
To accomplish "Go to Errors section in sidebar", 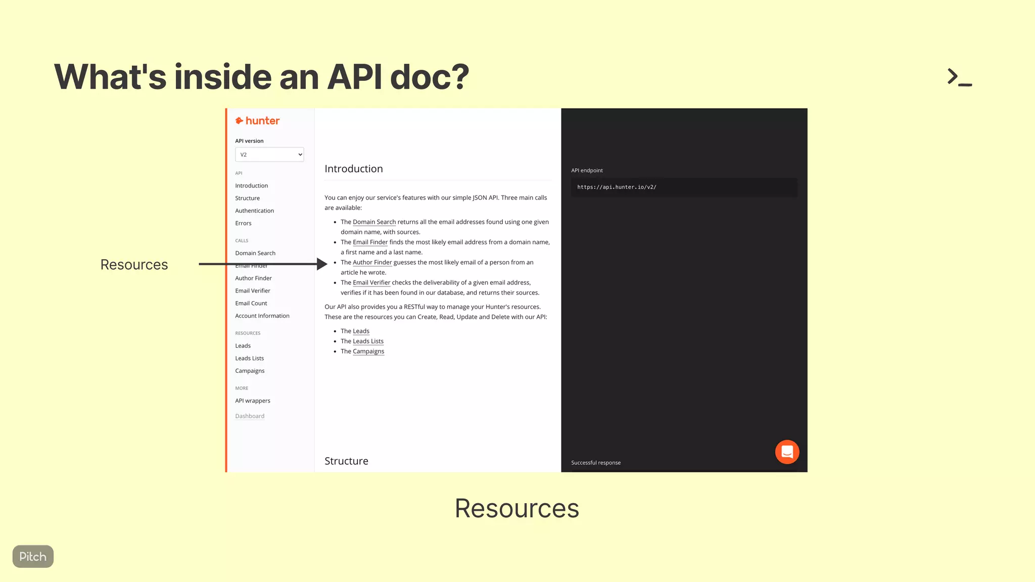I will point(243,223).
